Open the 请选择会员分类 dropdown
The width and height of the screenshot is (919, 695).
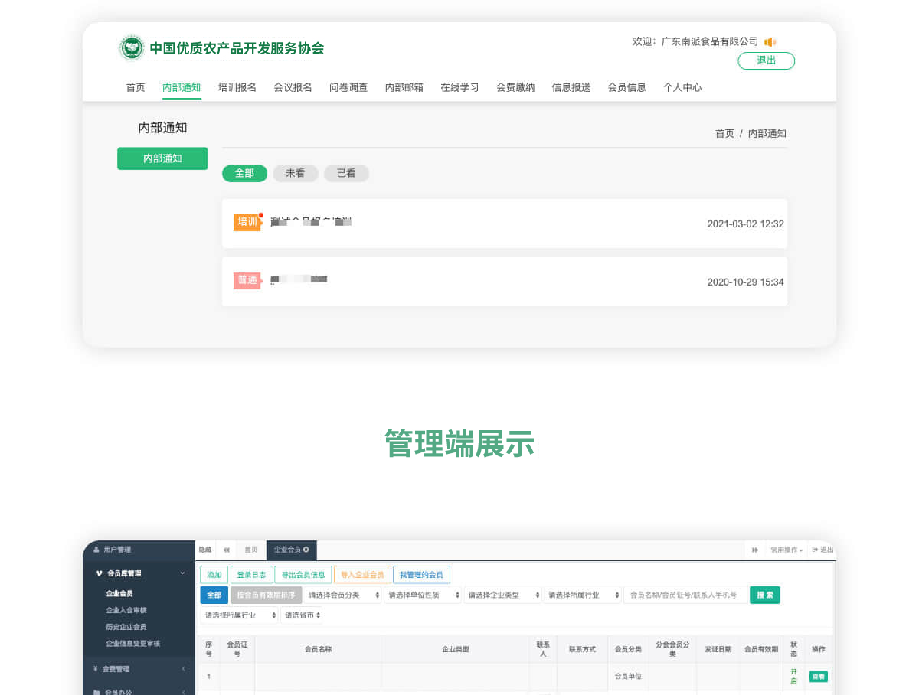click(x=343, y=595)
